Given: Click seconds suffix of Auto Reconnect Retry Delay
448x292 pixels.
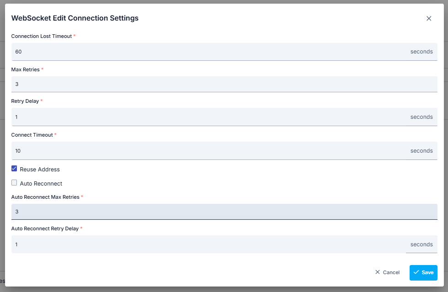Looking at the screenshot, I should coord(421,244).
